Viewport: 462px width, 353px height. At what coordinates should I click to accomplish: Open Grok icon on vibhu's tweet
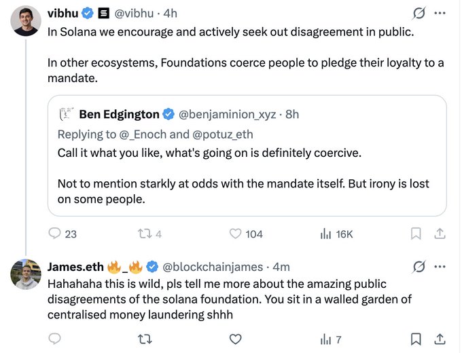click(419, 13)
